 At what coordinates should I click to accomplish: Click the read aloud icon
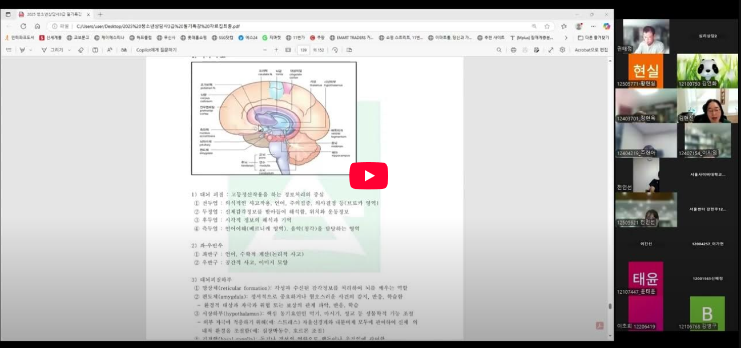[x=110, y=50]
